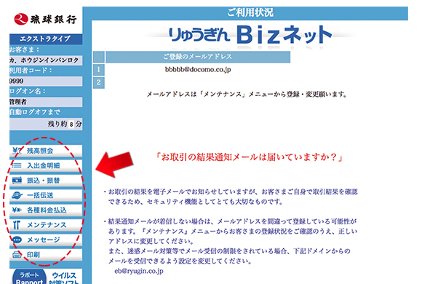Viewport: 422px width, 284px height.
Task: Click the speech bubble icon beside メッセージ
Action: 17,240
